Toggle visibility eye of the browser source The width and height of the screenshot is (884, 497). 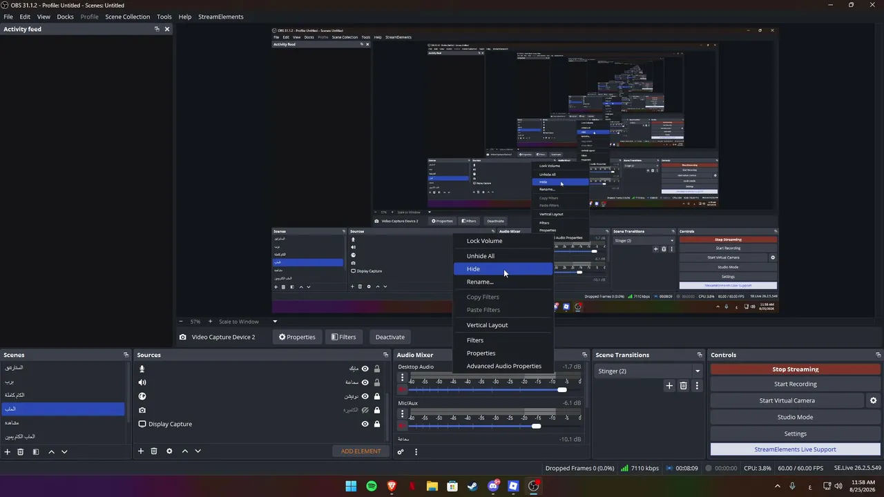(x=365, y=396)
